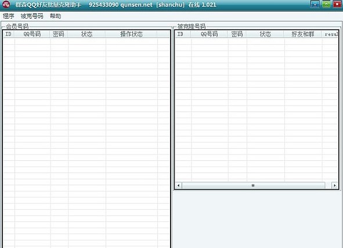Click 好友和群 column header

coord(303,34)
